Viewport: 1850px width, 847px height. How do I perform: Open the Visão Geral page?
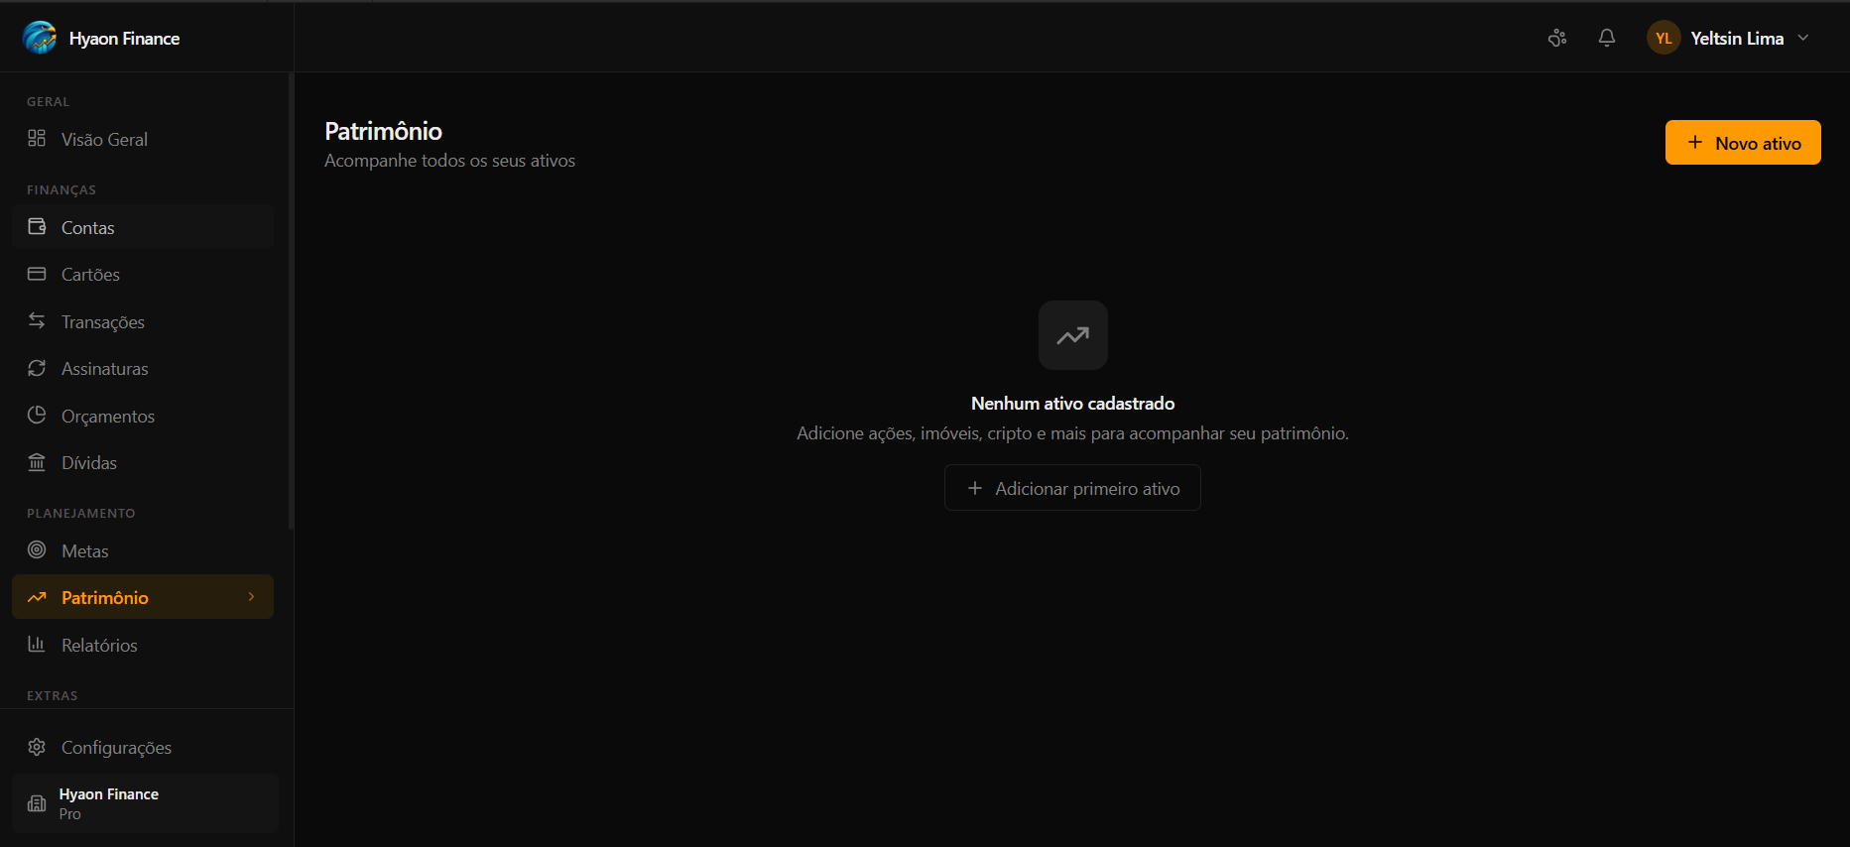click(x=143, y=140)
